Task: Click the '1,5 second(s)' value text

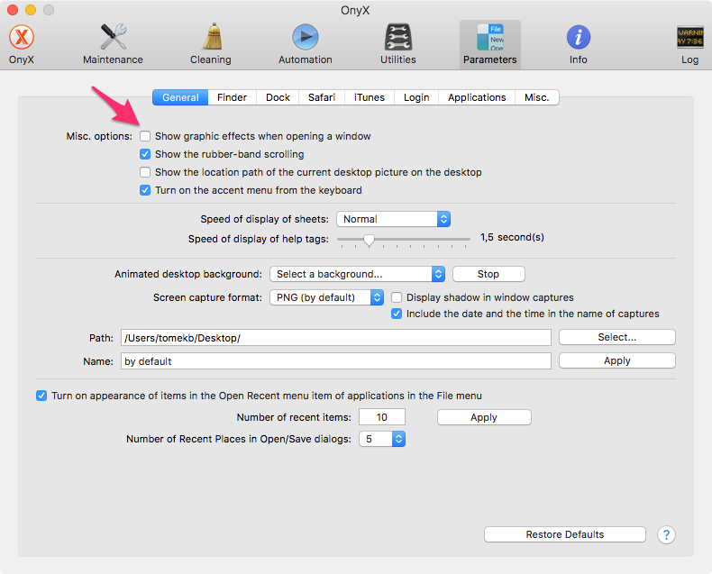Action: pyautogui.click(x=512, y=238)
